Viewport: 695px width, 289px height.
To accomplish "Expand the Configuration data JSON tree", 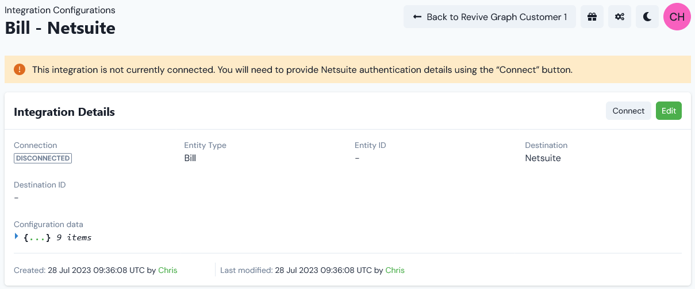I will point(17,236).
